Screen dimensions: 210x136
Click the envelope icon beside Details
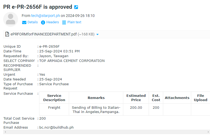(x=24, y=22)
